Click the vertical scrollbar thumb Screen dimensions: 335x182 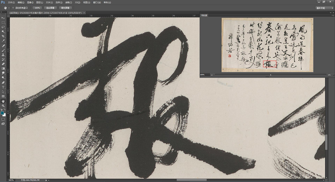point(326,142)
